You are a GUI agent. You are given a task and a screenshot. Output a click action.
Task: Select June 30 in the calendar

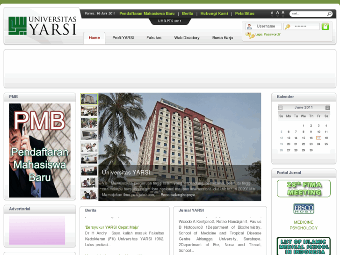click(x=311, y=150)
